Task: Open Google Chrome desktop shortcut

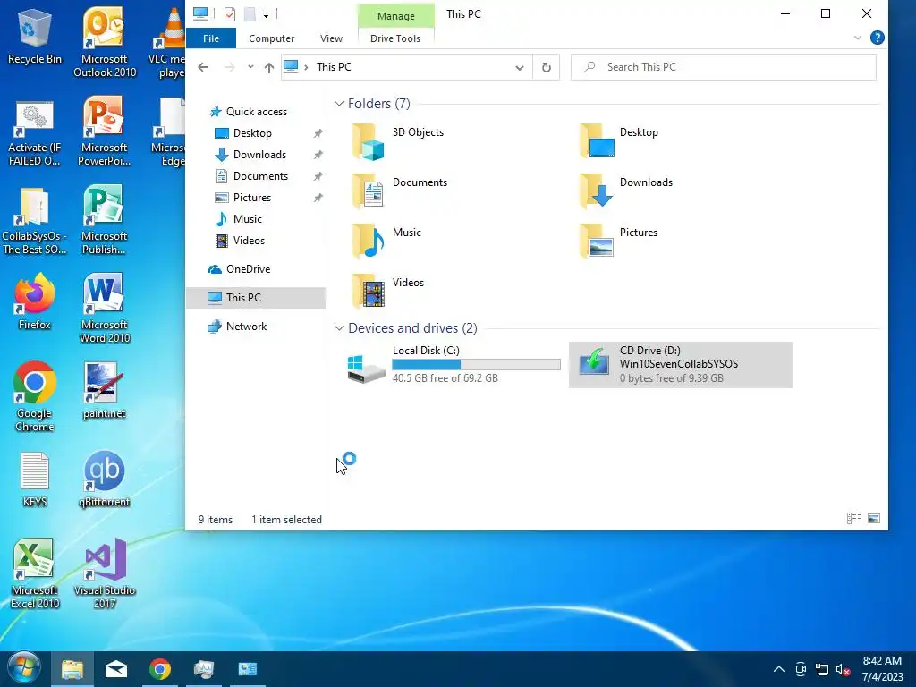Action: (x=35, y=396)
